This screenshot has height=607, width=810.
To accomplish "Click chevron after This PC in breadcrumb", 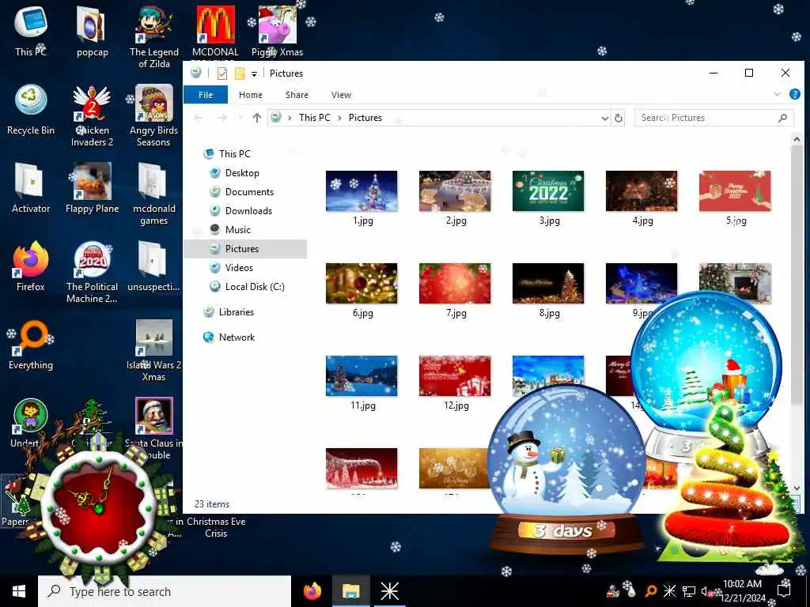I will coord(339,118).
